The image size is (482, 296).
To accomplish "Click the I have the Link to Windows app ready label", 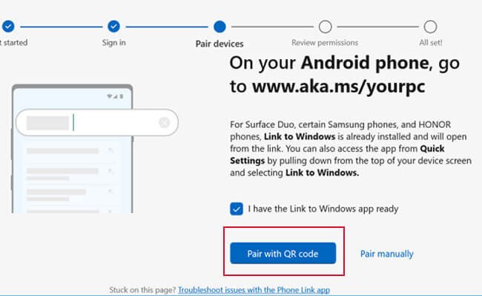I will pyautogui.click(x=323, y=209).
